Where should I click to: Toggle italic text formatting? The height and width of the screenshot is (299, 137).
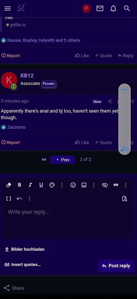coord(30,185)
